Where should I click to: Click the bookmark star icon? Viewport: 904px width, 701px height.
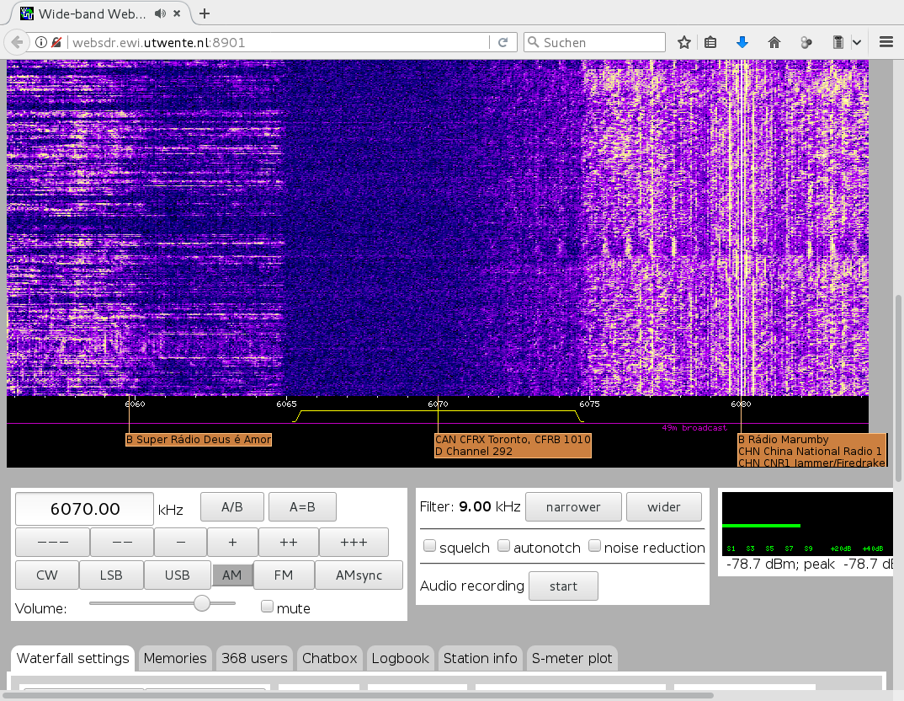coord(684,42)
